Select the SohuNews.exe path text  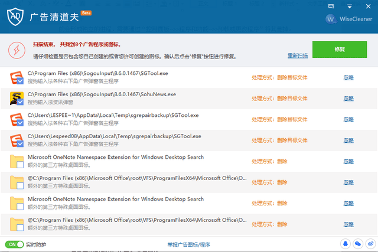[x=102, y=94]
